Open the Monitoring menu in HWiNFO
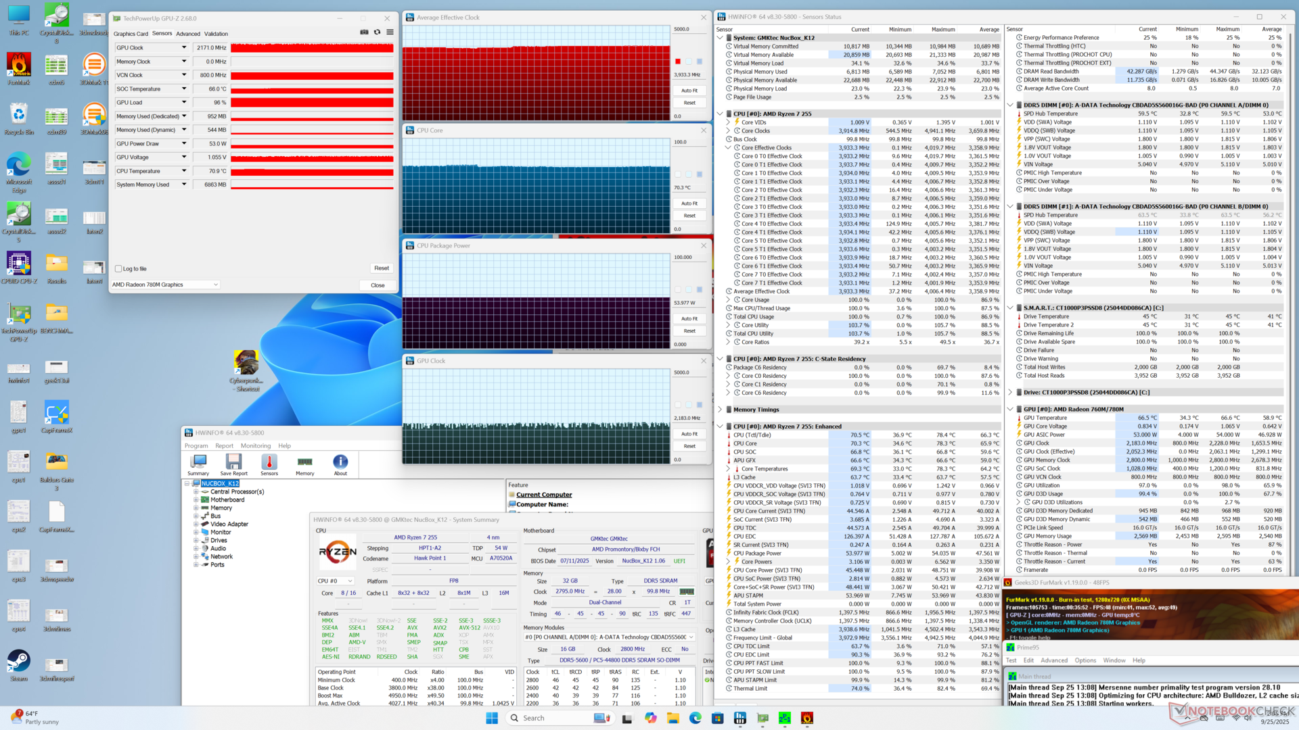This screenshot has height=730, width=1299. click(255, 446)
